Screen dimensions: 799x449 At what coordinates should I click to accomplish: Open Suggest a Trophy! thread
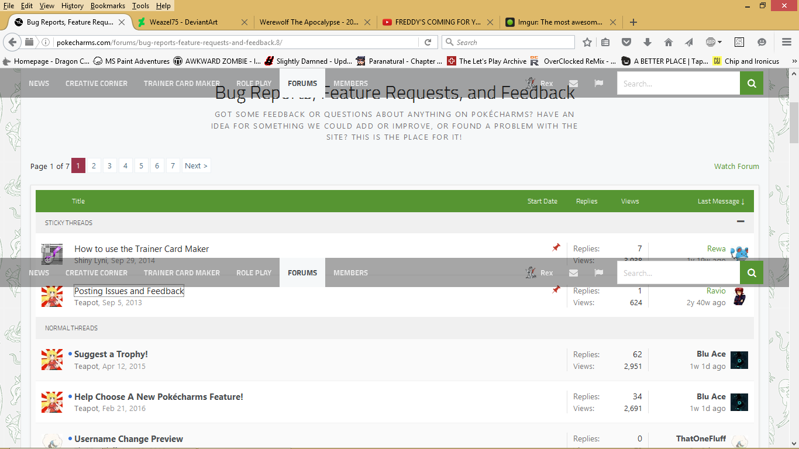click(x=111, y=354)
